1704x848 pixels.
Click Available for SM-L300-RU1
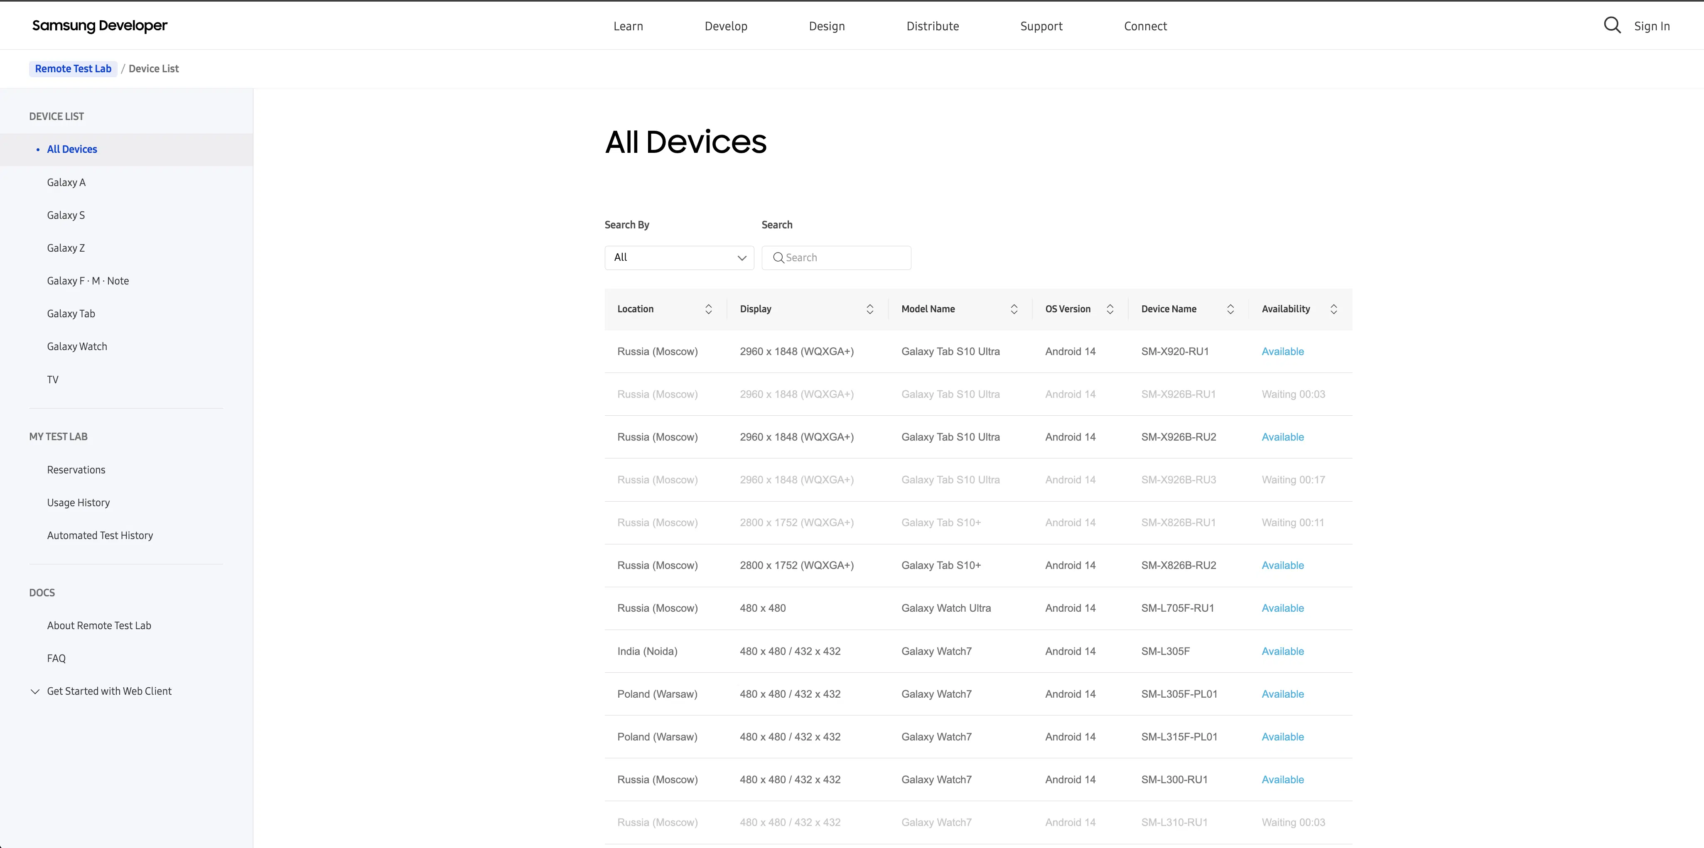point(1282,779)
